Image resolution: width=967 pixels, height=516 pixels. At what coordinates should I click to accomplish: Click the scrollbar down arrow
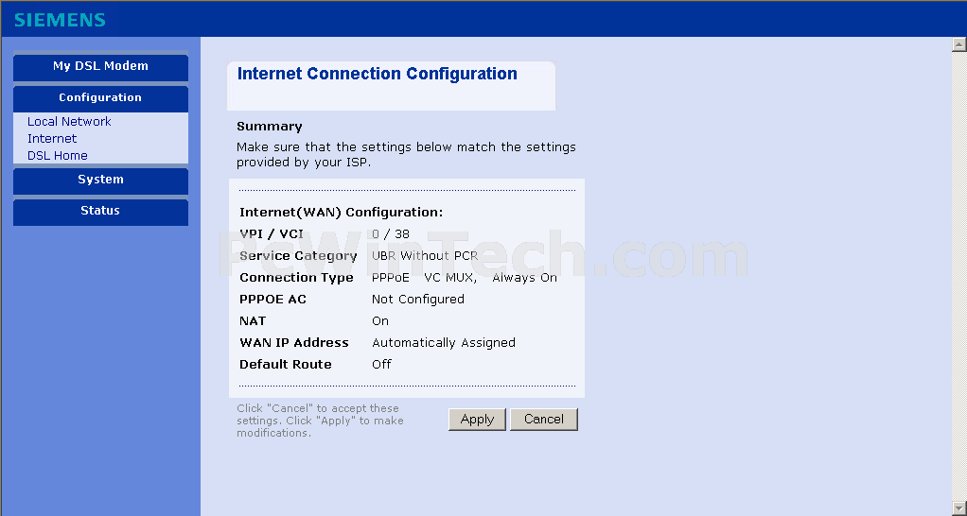pos(959,508)
